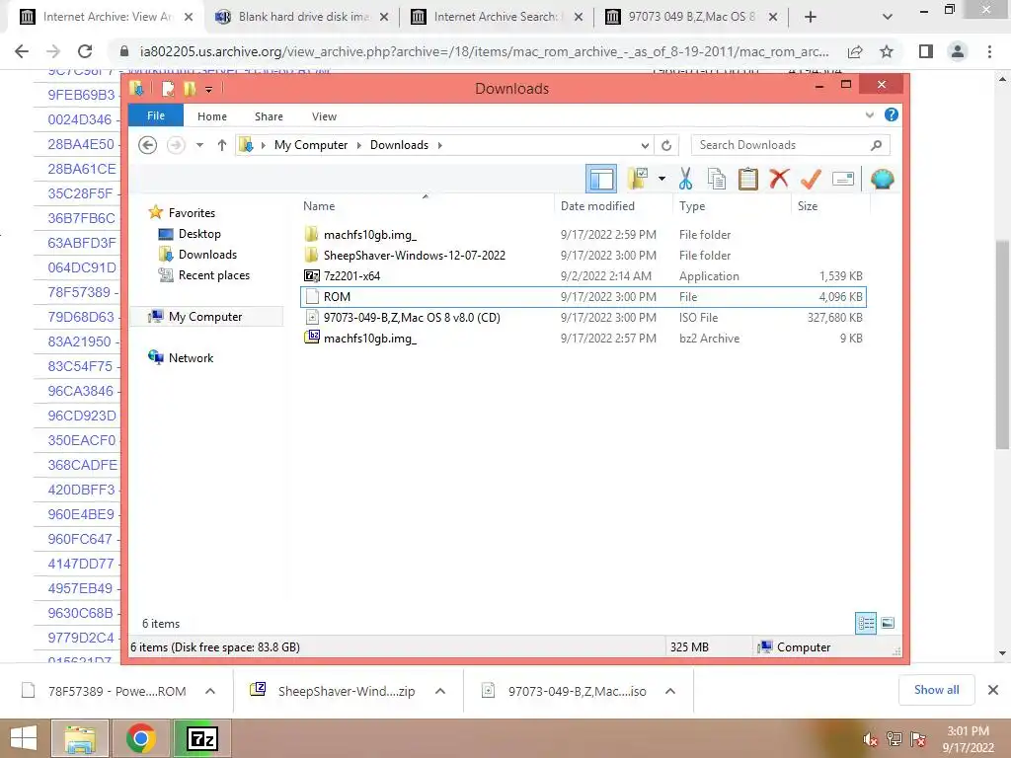Reload the Chrome page

(85, 51)
